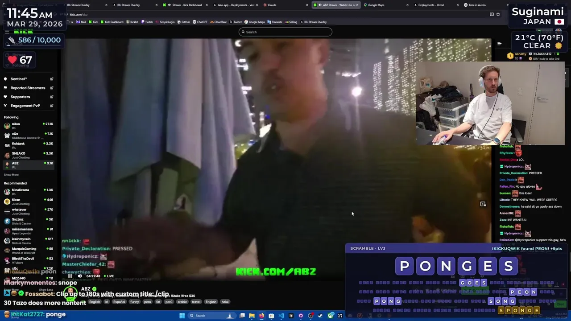Open the Cloudflare bookmark
The image size is (571, 321).
[x=218, y=22]
